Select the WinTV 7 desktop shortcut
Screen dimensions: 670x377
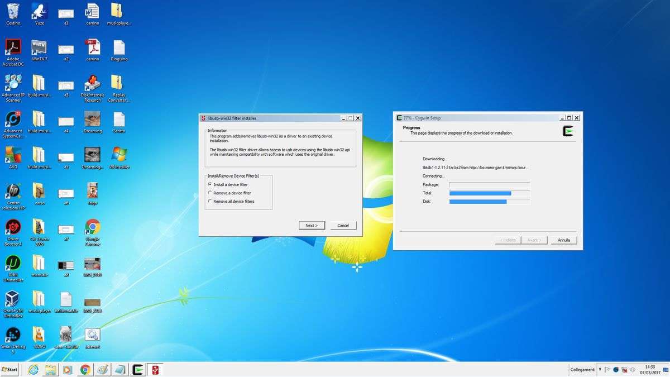click(39, 50)
